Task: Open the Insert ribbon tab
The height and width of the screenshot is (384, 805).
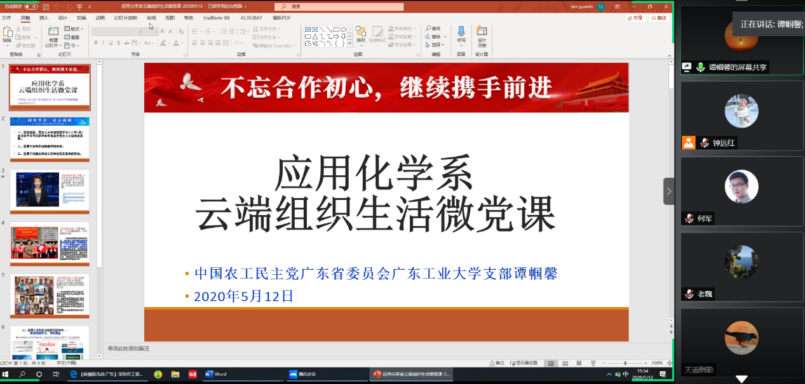Action: 44,18
